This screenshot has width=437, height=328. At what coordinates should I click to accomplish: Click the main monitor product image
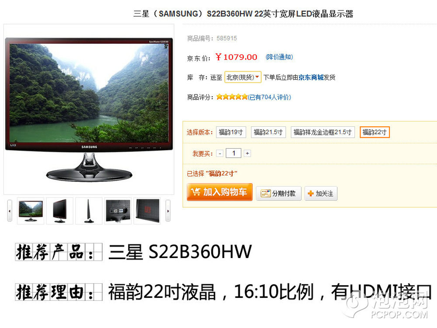pos(89,109)
